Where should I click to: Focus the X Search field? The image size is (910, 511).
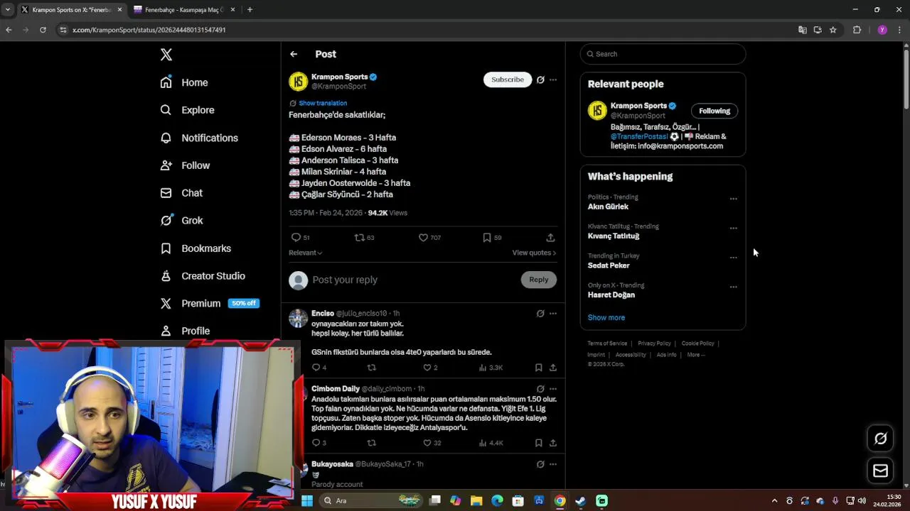click(x=663, y=54)
